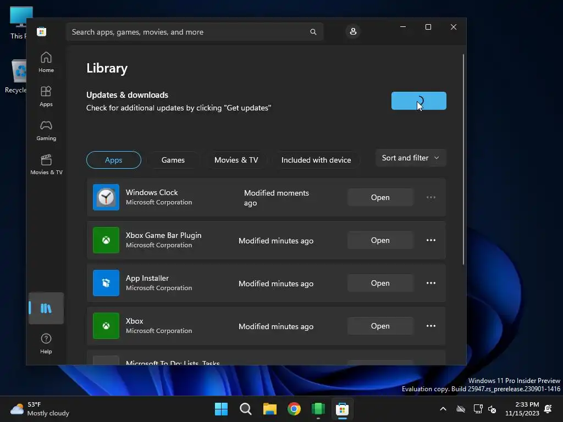Click the green app icon on taskbar
Image resolution: width=563 pixels, height=422 pixels.
(x=318, y=409)
